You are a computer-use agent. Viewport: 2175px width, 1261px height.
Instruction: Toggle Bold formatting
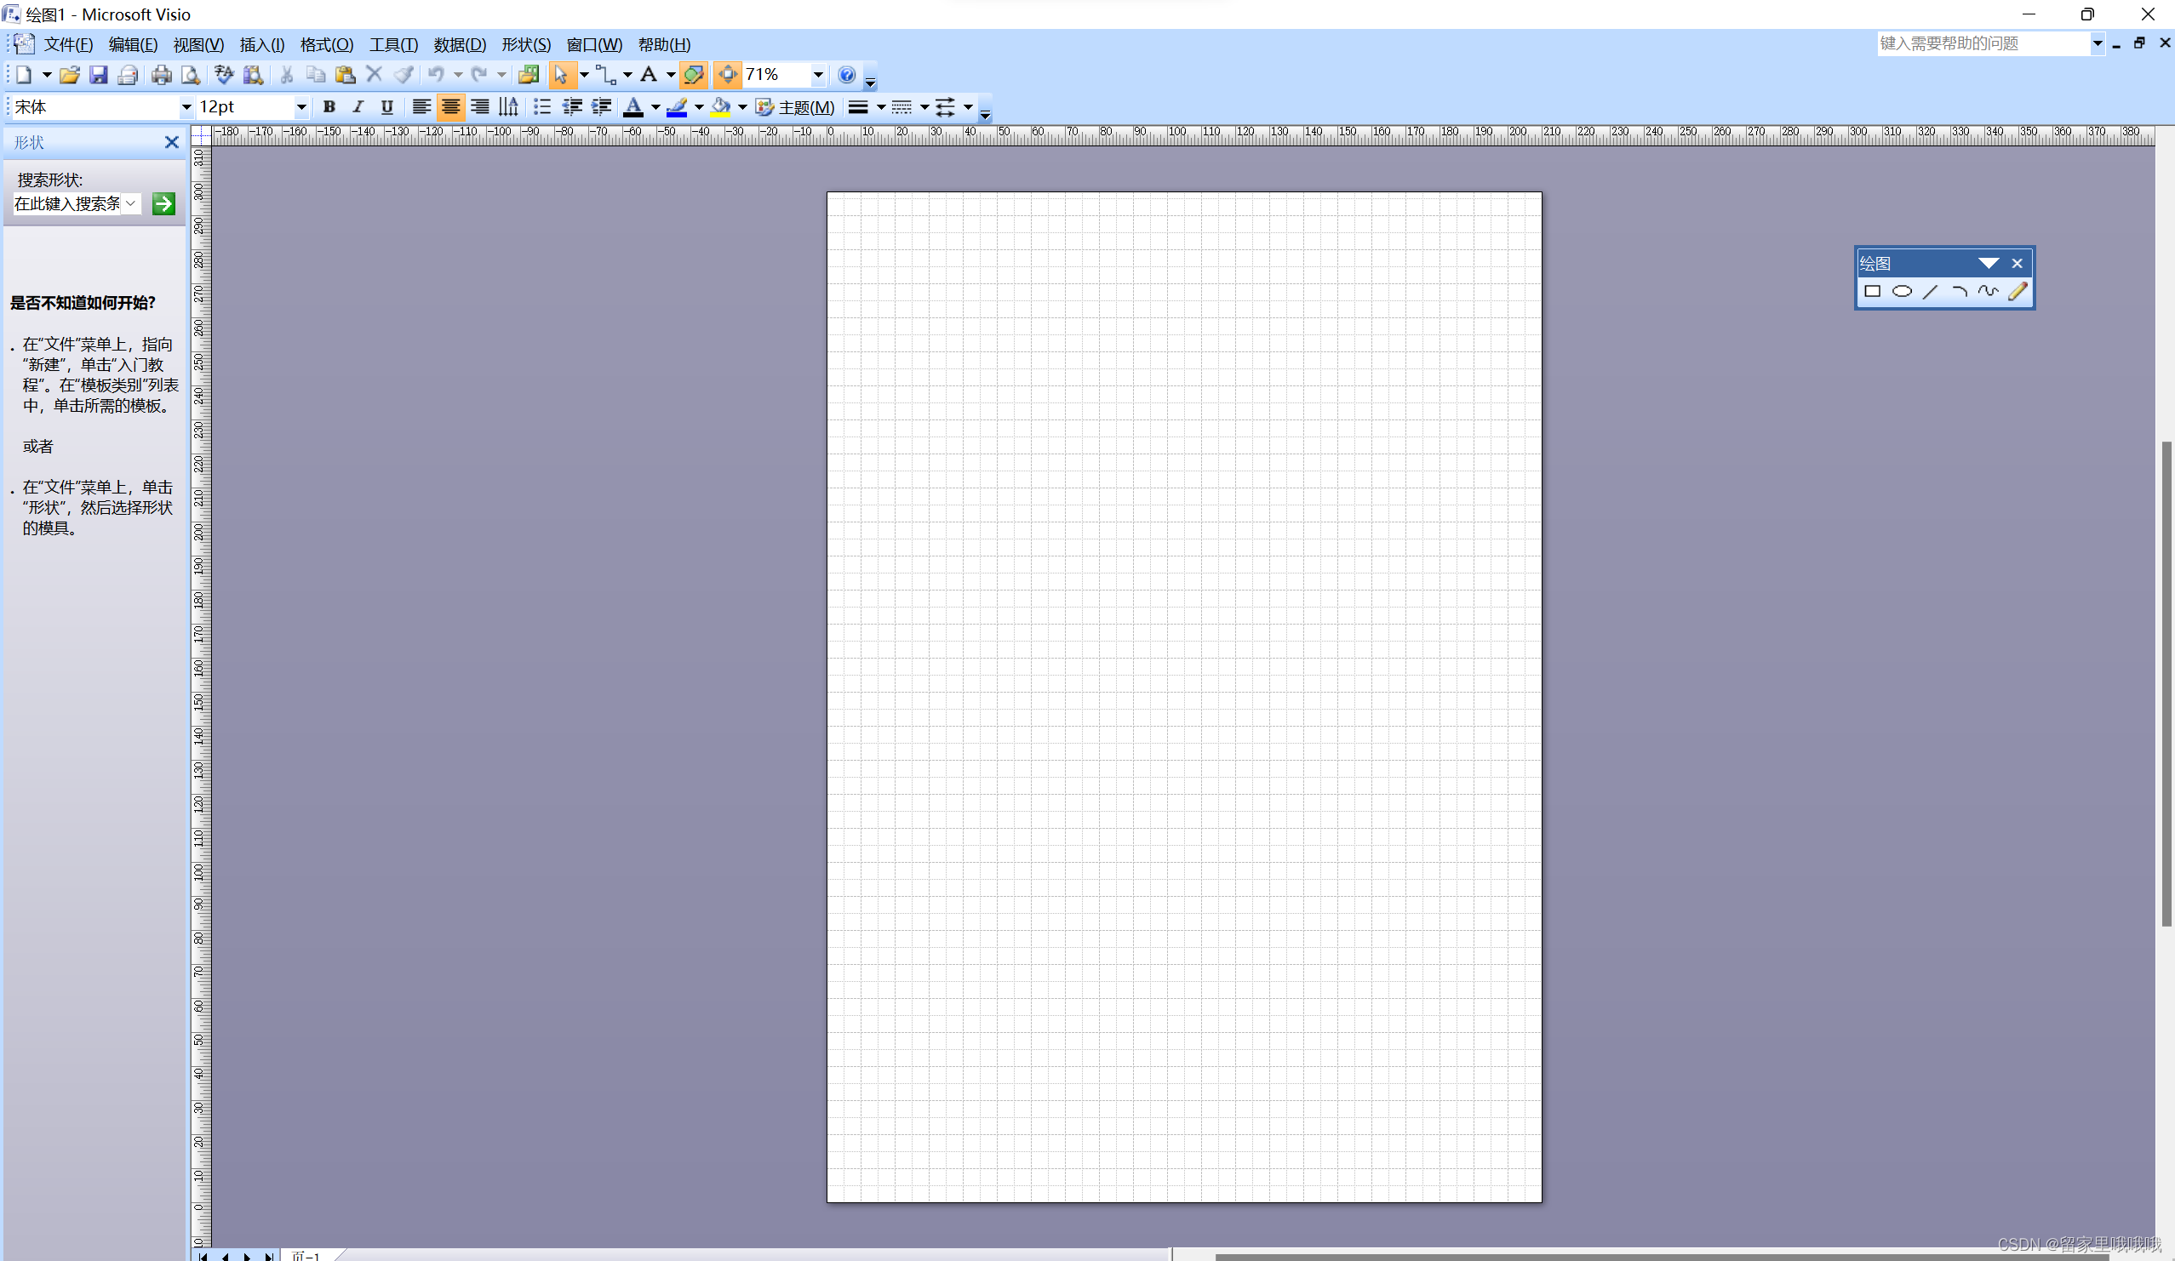click(x=329, y=107)
